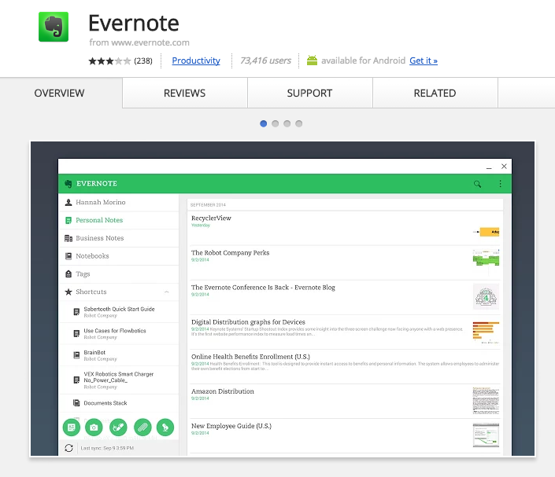This screenshot has width=555, height=477.
Task: Open Digital Distribution graphs for Devices note
Action: (x=345, y=332)
